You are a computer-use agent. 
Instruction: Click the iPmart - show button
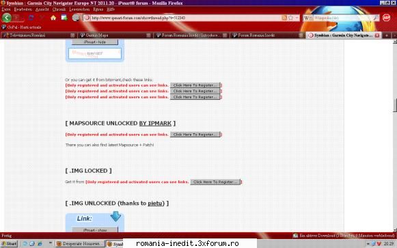point(95,230)
